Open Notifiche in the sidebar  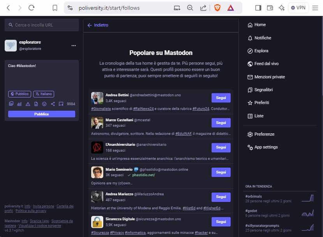pos(259,38)
